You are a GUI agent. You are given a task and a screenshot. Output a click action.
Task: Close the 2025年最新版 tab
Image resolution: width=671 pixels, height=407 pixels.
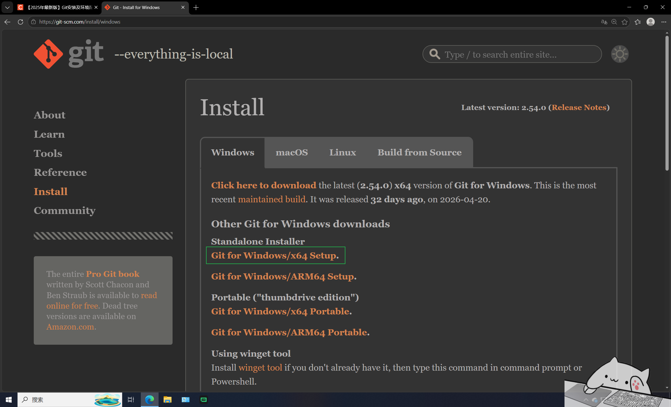(96, 8)
